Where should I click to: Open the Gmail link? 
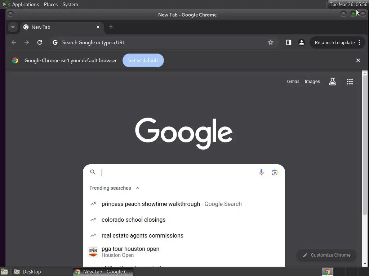293,82
